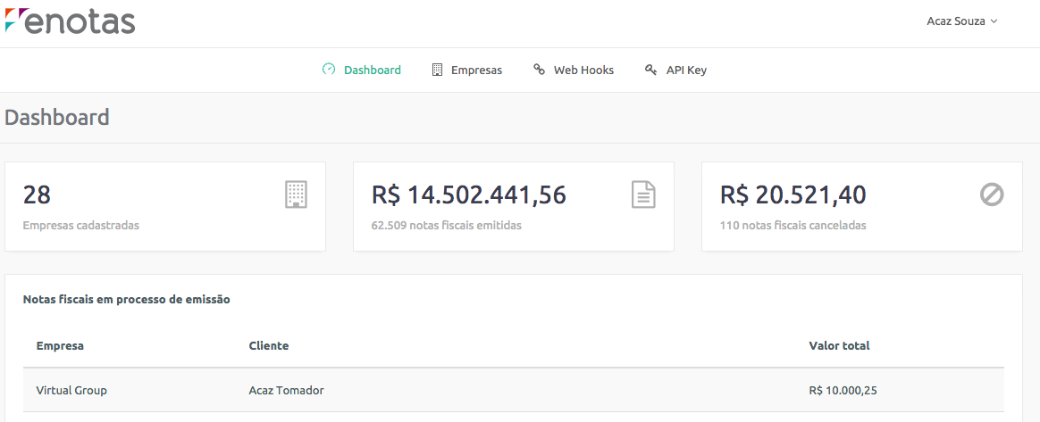Click the building icon in Empresas cadastradas card

pos(296,194)
